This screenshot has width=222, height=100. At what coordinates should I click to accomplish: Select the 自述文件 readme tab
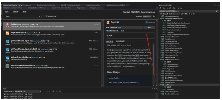click(x=110, y=41)
